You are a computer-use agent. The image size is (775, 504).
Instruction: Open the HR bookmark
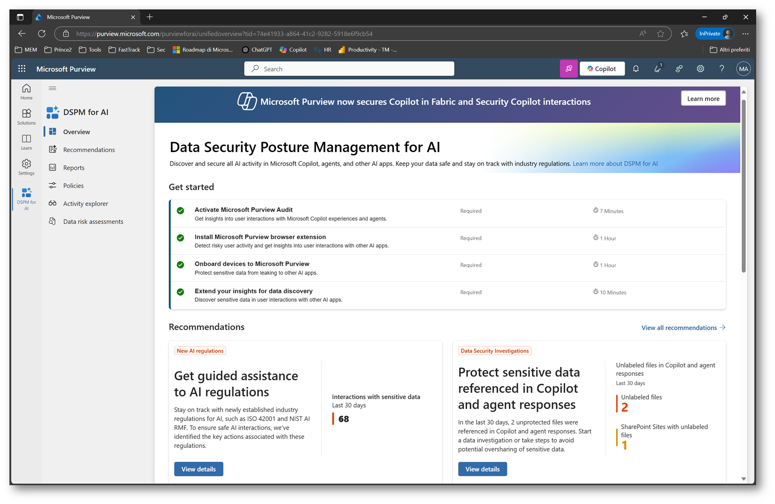click(x=323, y=50)
